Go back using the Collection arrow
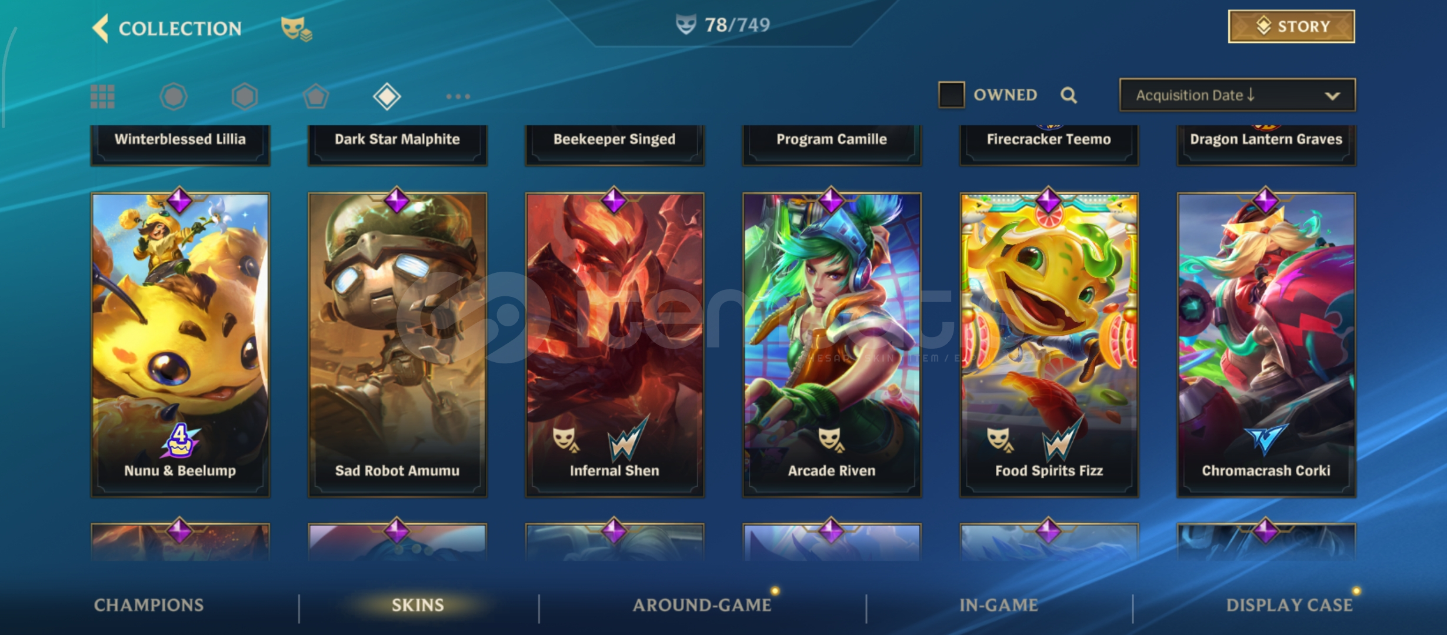 coord(101,28)
